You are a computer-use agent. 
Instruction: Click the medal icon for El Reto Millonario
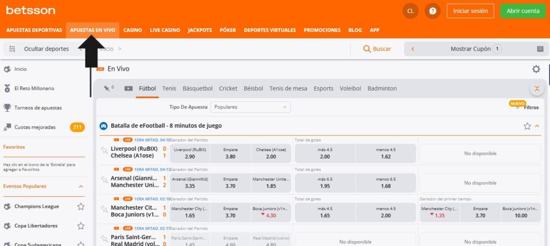8,88
